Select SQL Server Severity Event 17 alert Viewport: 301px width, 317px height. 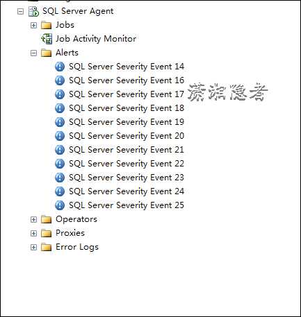pos(127,94)
